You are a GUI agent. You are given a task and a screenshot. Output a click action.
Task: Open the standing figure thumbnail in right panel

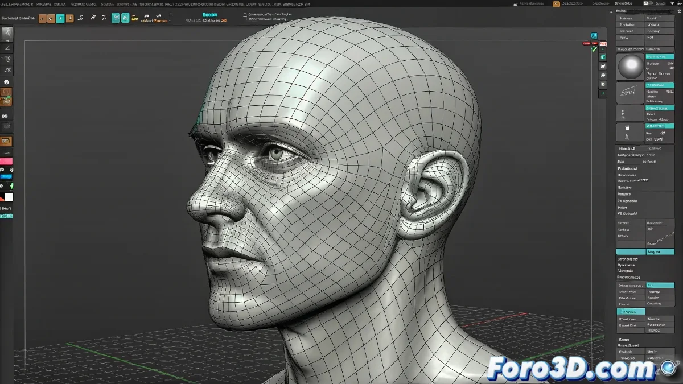pos(630,113)
